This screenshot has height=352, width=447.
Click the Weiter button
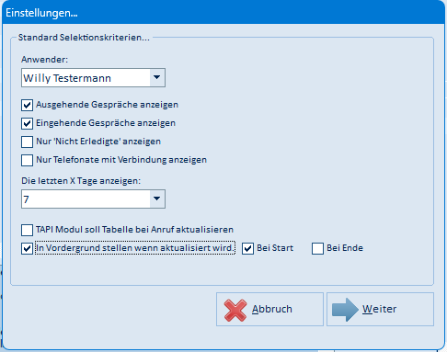coord(380,309)
